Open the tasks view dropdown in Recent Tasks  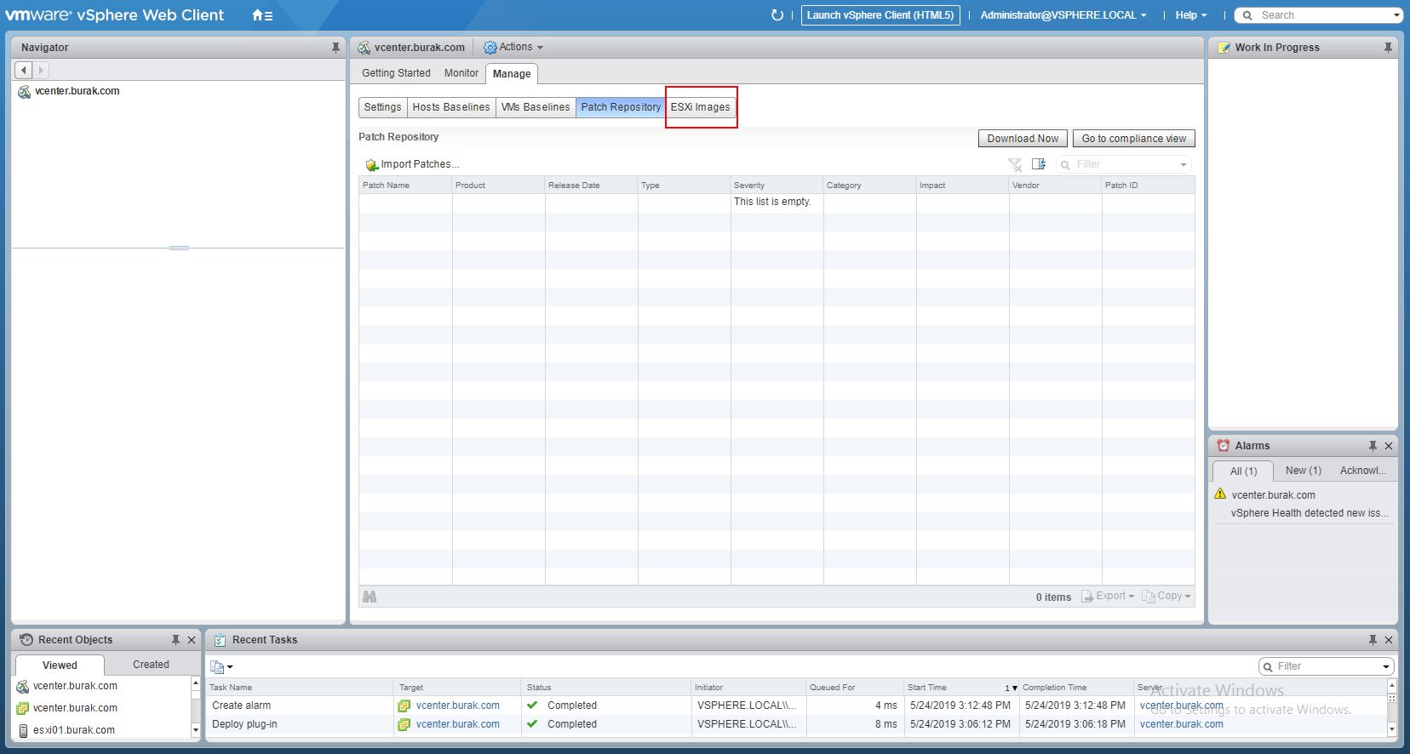[221, 667]
